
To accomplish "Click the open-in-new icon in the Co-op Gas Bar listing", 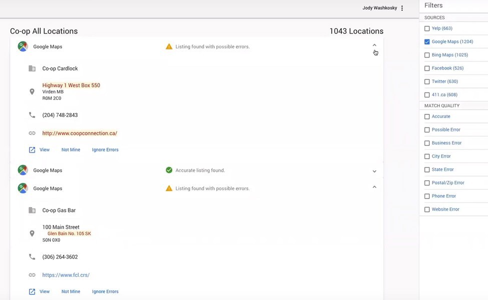I will [32, 291].
